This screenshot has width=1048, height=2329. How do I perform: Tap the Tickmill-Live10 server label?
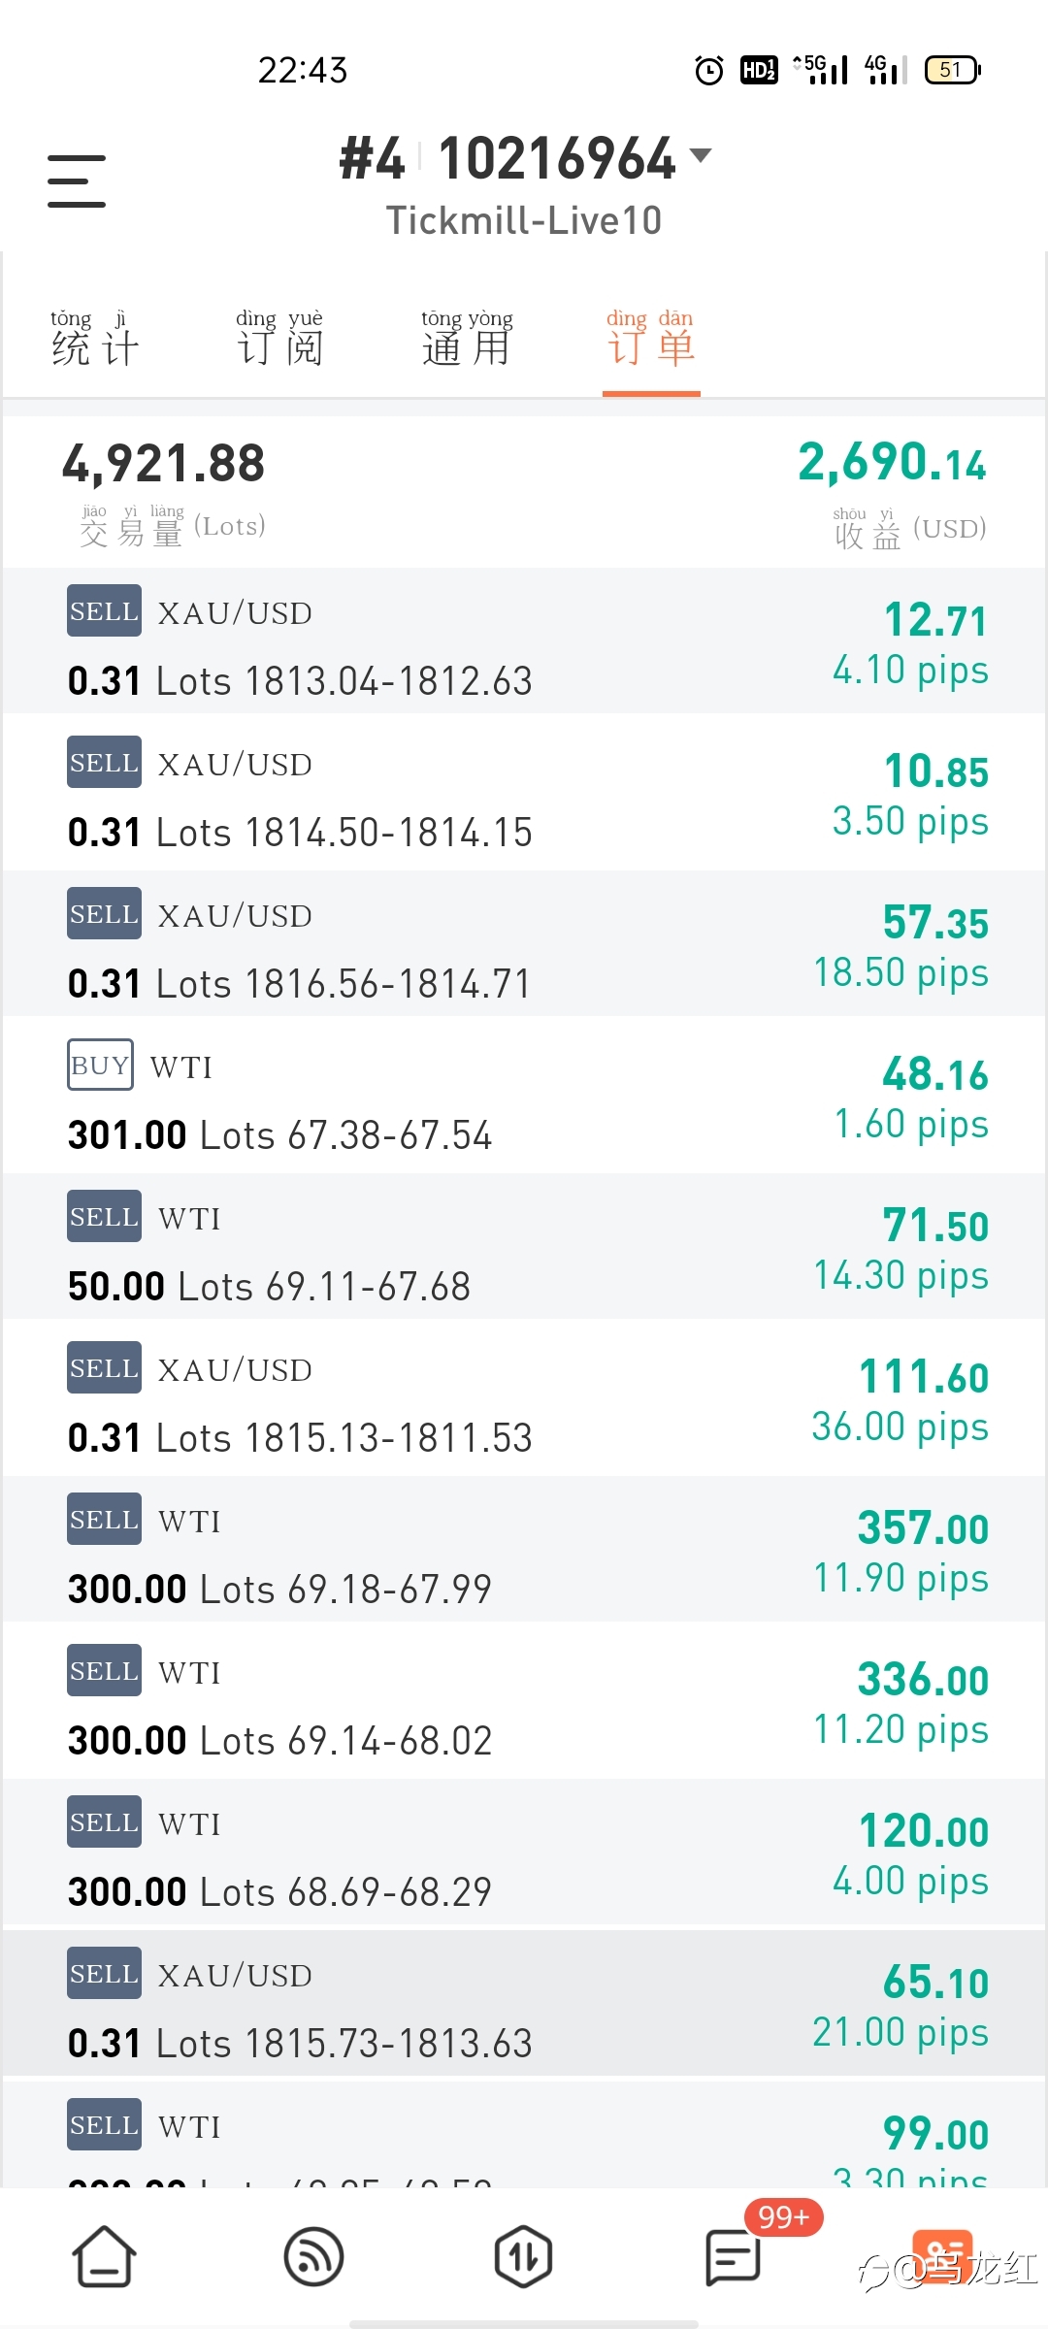pos(524,220)
